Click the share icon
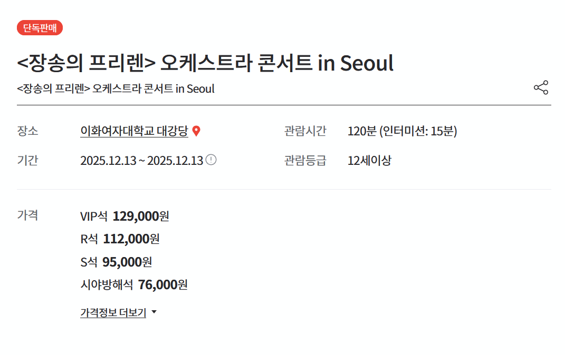The width and height of the screenshot is (565, 355). pos(541,87)
